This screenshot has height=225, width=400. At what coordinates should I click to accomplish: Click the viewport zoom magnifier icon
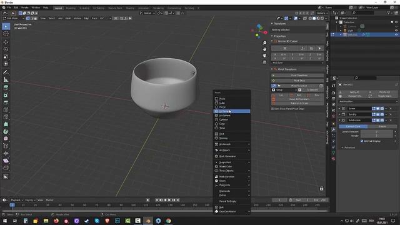click(264, 42)
